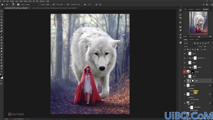213x120 pixels.
Task: Switch to the Paths tab
Action: point(197,40)
